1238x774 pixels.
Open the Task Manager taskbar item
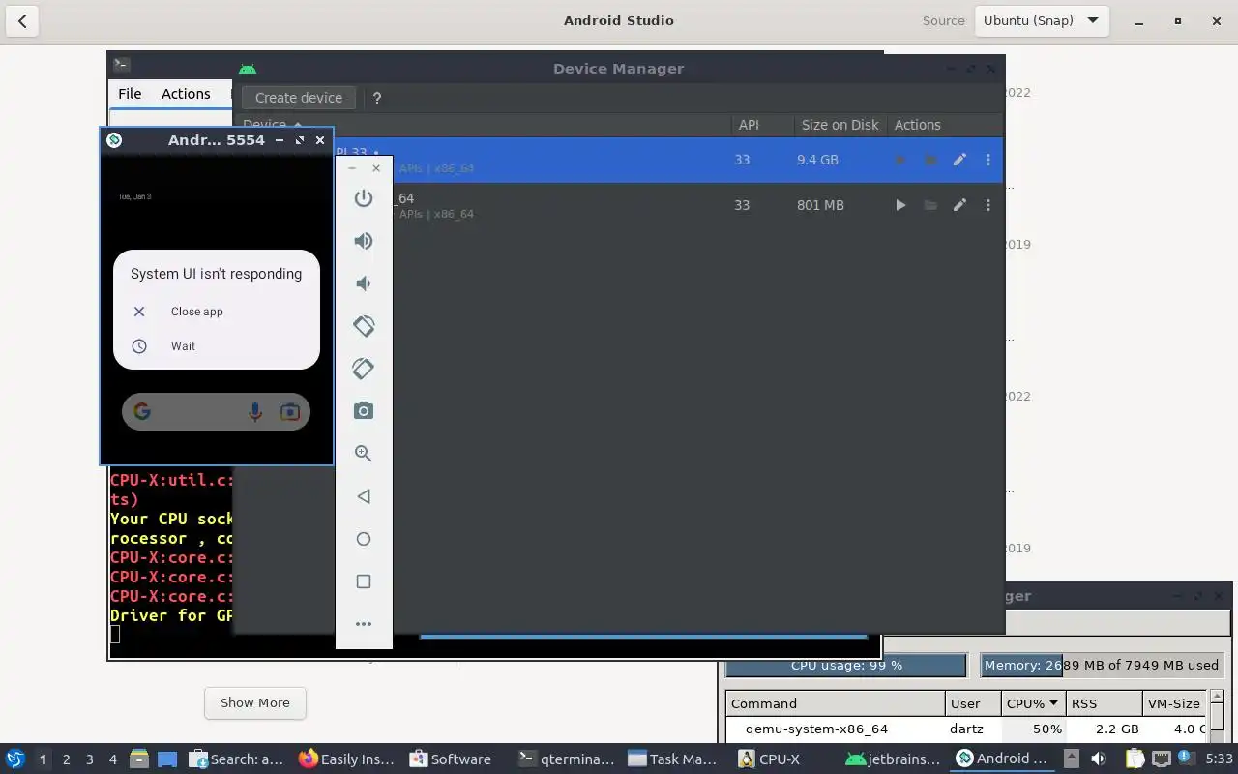pyautogui.click(x=673, y=759)
